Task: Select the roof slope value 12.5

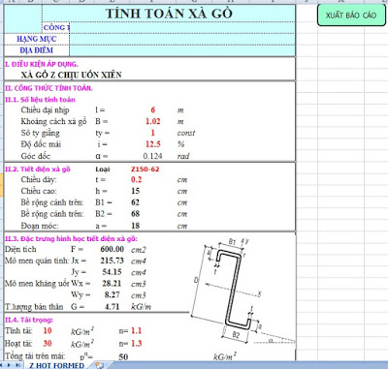Action: 153,144
